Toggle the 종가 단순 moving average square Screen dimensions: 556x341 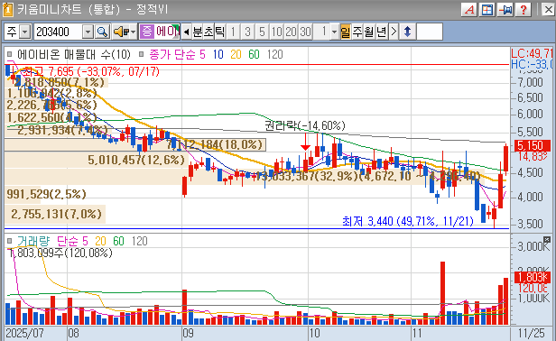(141, 54)
